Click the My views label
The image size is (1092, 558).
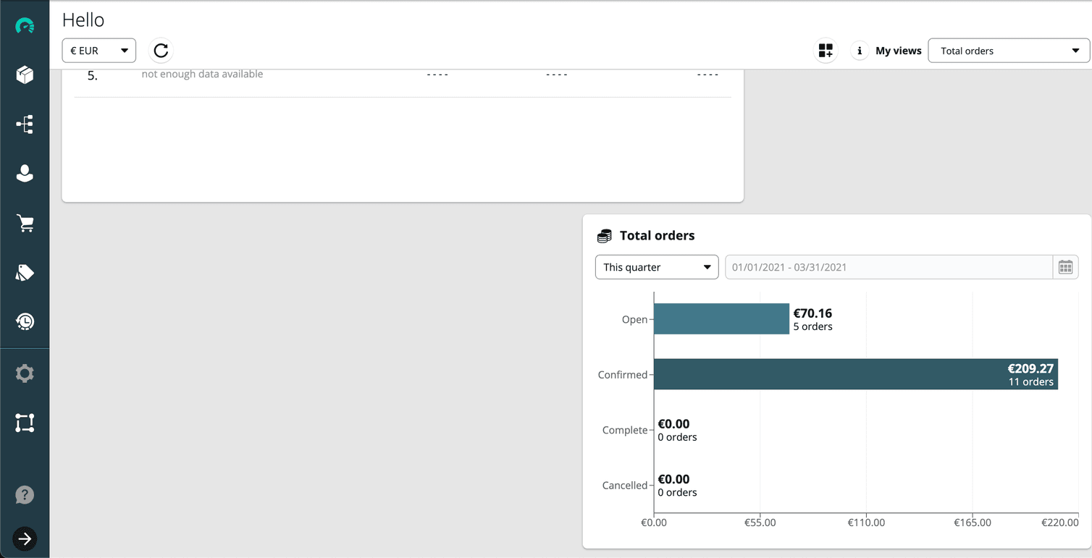(898, 50)
